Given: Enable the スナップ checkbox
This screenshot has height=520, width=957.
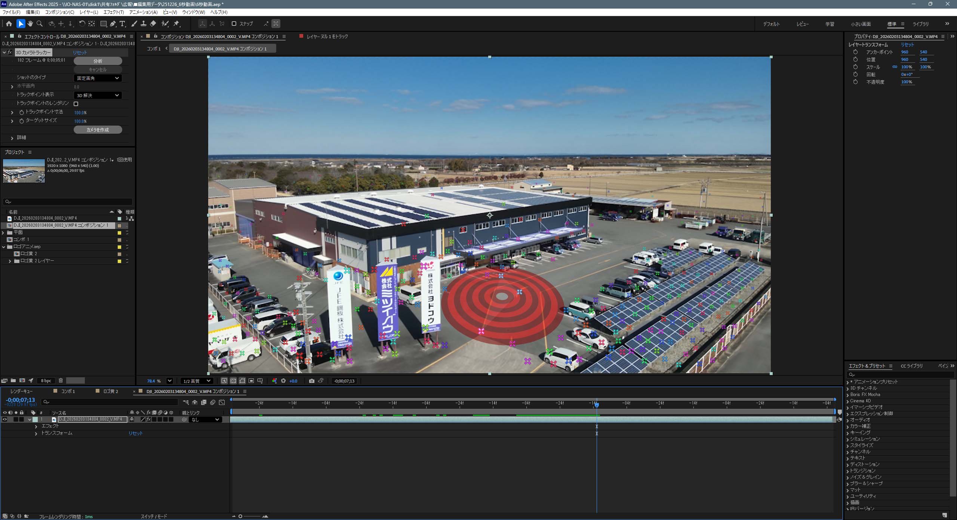Looking at the screenshot, I should (x=234, y=24).
